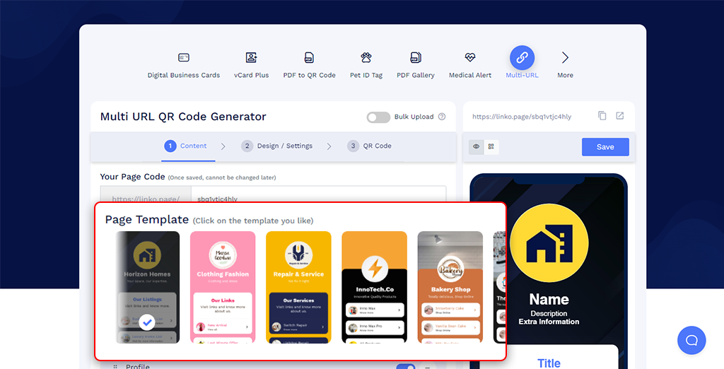Pick the Clothing Fashion page template

[223, 287]
